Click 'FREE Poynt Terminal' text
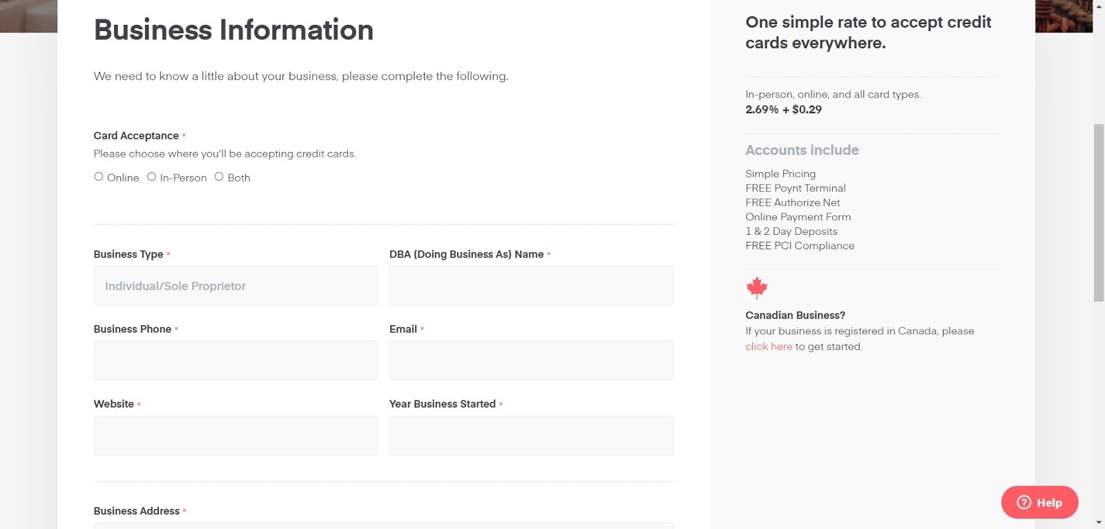Image resolution: width=1105 pixels, height=529 pixels. point(796,188)
